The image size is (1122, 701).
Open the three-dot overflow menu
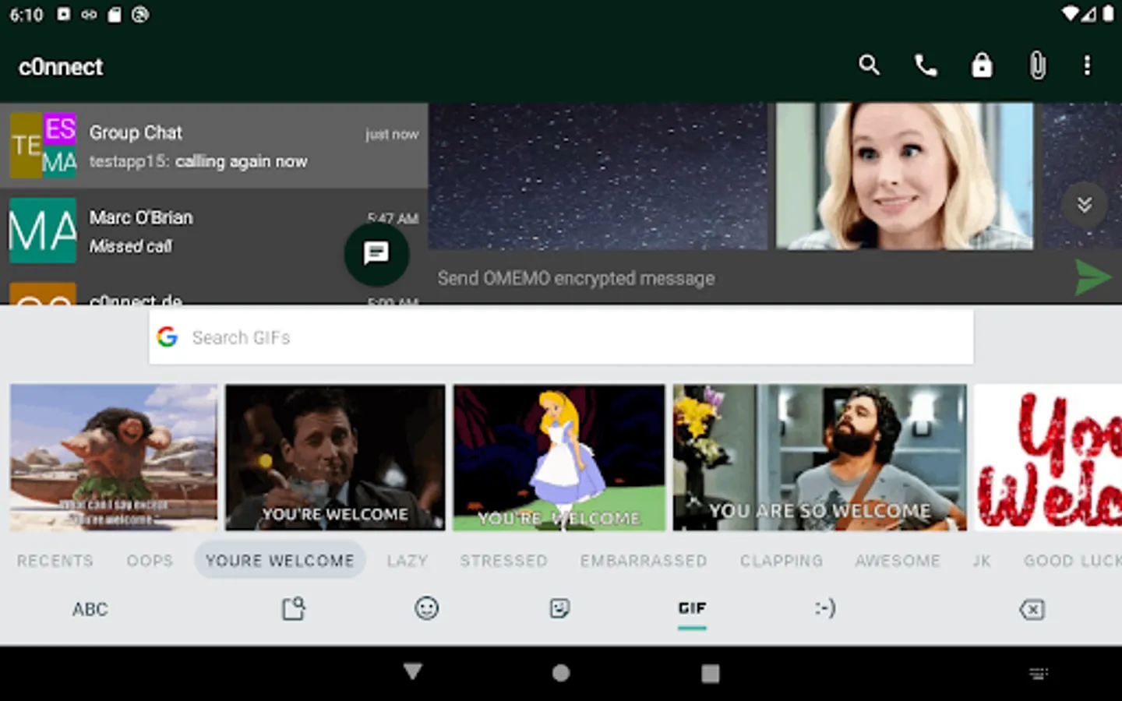coord(1087,65)
